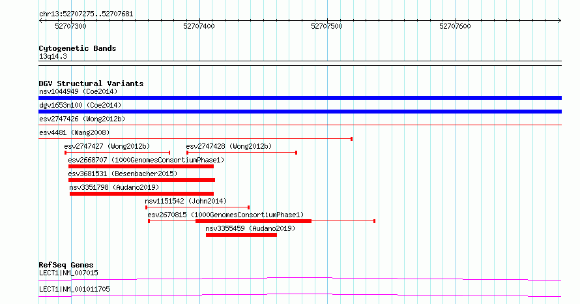
Task: Click the nsv3351798 (Audano2019) variant label
Action: 114,187
